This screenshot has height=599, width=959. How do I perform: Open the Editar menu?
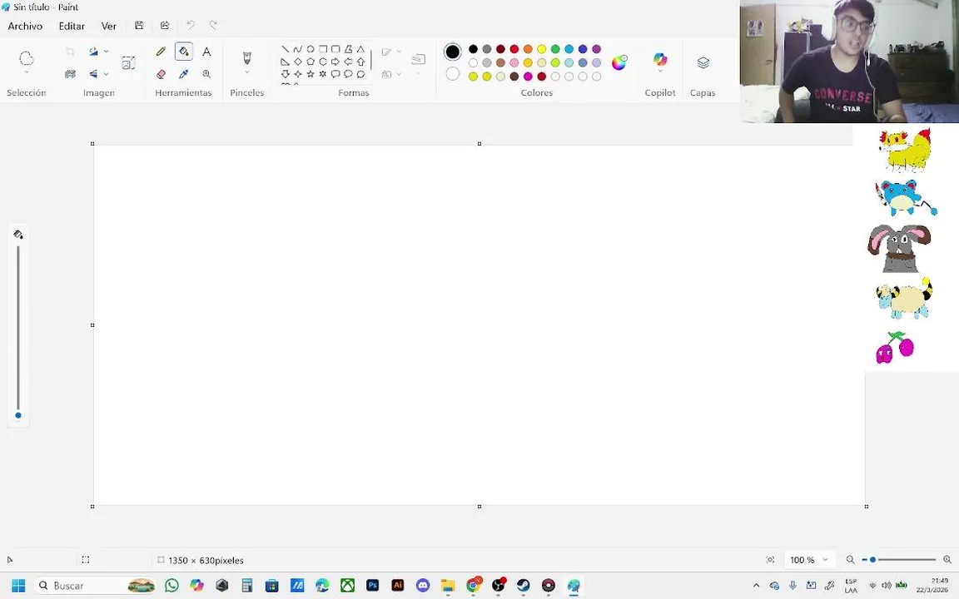72,27
